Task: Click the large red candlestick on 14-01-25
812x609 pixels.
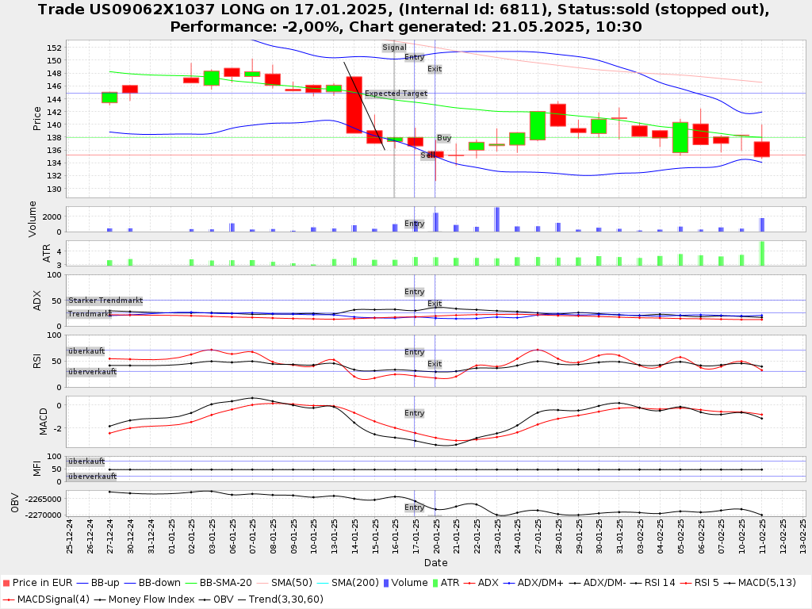Action: click(354, 105)
